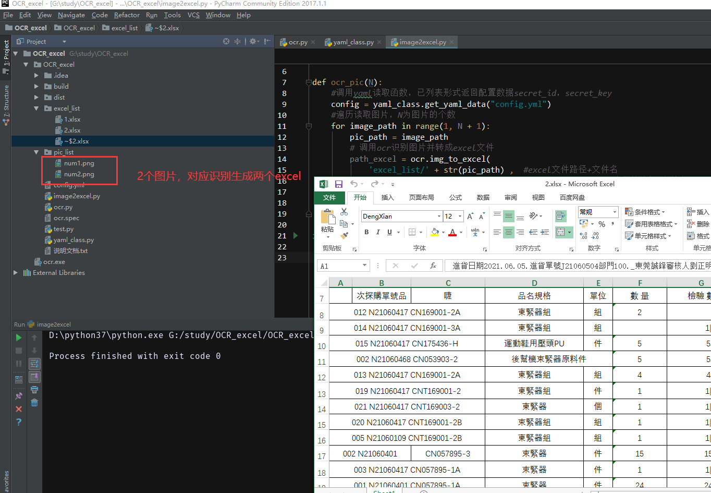Click Excel Format Painter brush icon
Image resolution: width=711 pixels, height=493 pixels.
coord(344,235)
